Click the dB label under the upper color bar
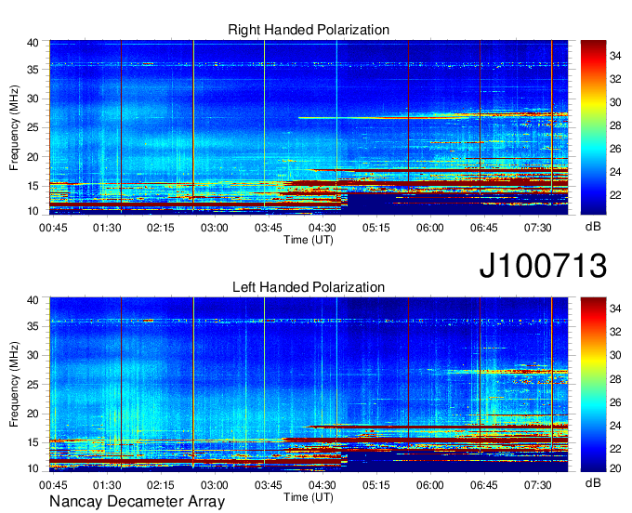Screen dimensions: 632x513 pos(593,227)
